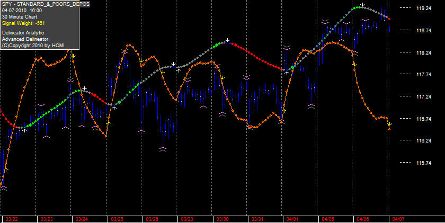The height and width of the screenshot is (223, 445).
Task: Click the 03/22 date label
Action: click(x=11, y=219)
